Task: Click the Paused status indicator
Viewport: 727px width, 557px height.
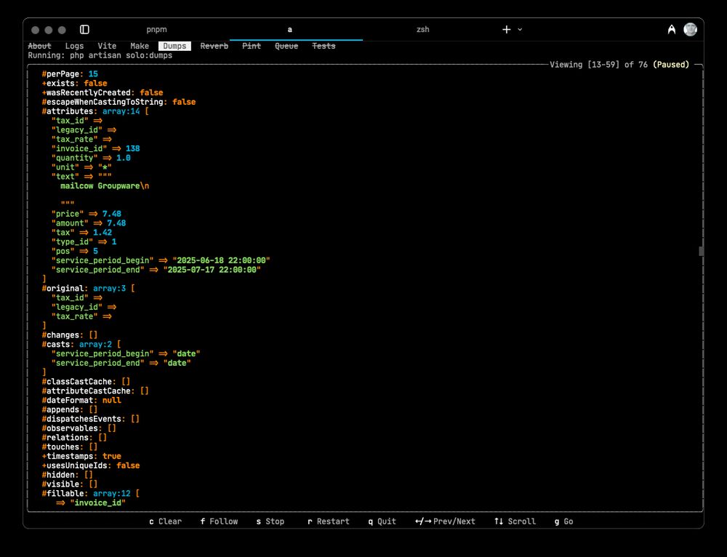Action: click(x=670, y=65)
